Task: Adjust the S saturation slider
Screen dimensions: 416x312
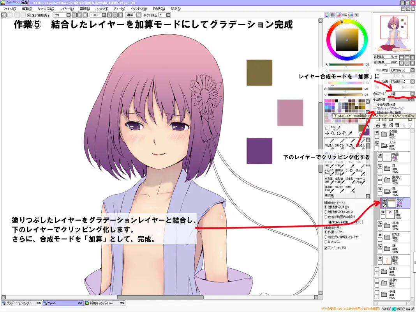Action: 345,89
